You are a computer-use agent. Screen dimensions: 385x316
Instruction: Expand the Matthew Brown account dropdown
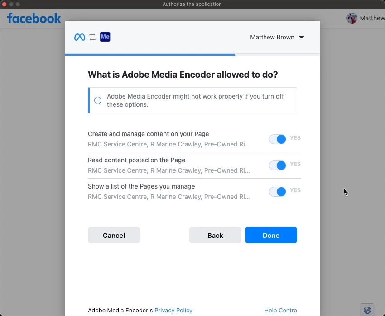277,37
